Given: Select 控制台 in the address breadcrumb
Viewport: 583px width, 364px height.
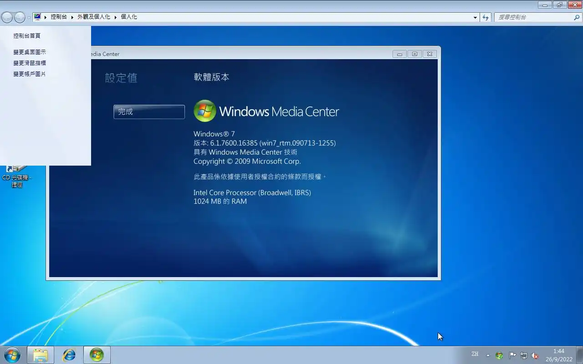Looking at the screenshot, I should click(x=59, y=17).
